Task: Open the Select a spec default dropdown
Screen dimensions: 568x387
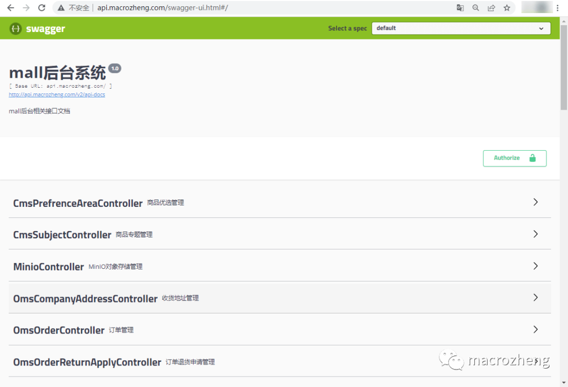Action: pyautogui.click(x=461, y=28)
